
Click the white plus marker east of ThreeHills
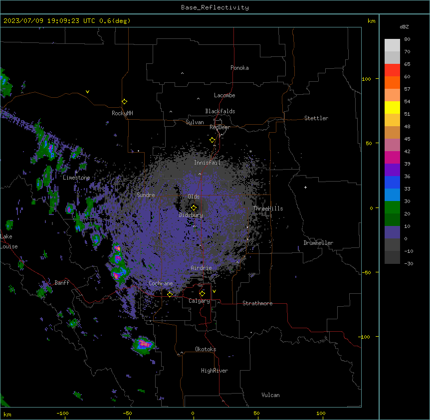pos(305,187)
